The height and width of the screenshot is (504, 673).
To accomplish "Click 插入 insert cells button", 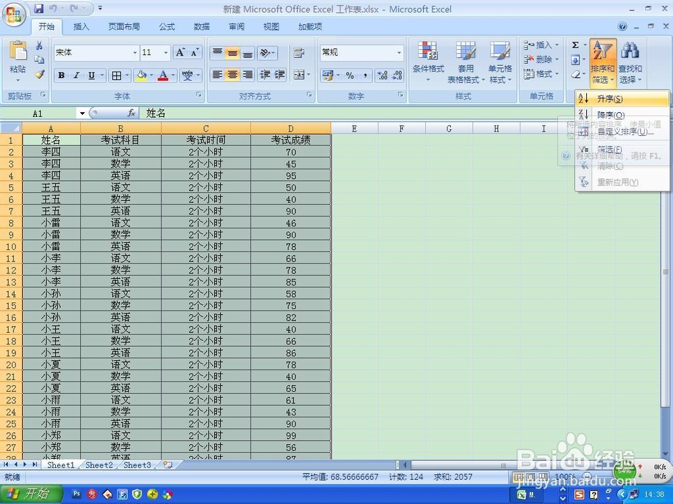I will 540,45.
